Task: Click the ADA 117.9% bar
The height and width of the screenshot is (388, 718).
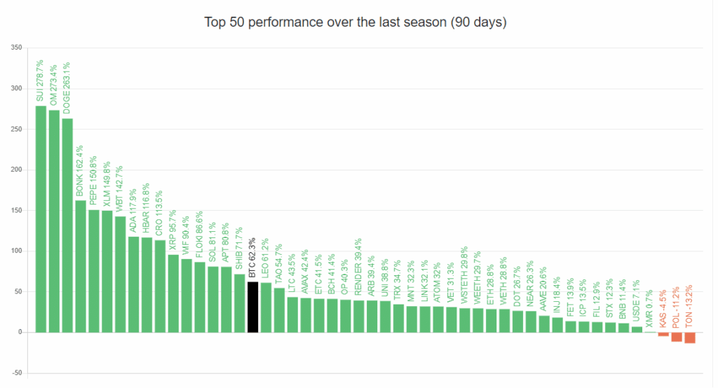Action: pyautogui.click(x=133, y=284)
